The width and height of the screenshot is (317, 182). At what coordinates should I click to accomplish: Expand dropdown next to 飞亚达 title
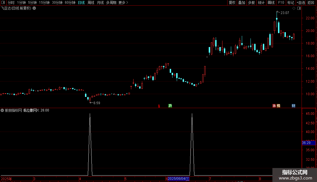tap(35, 8)
